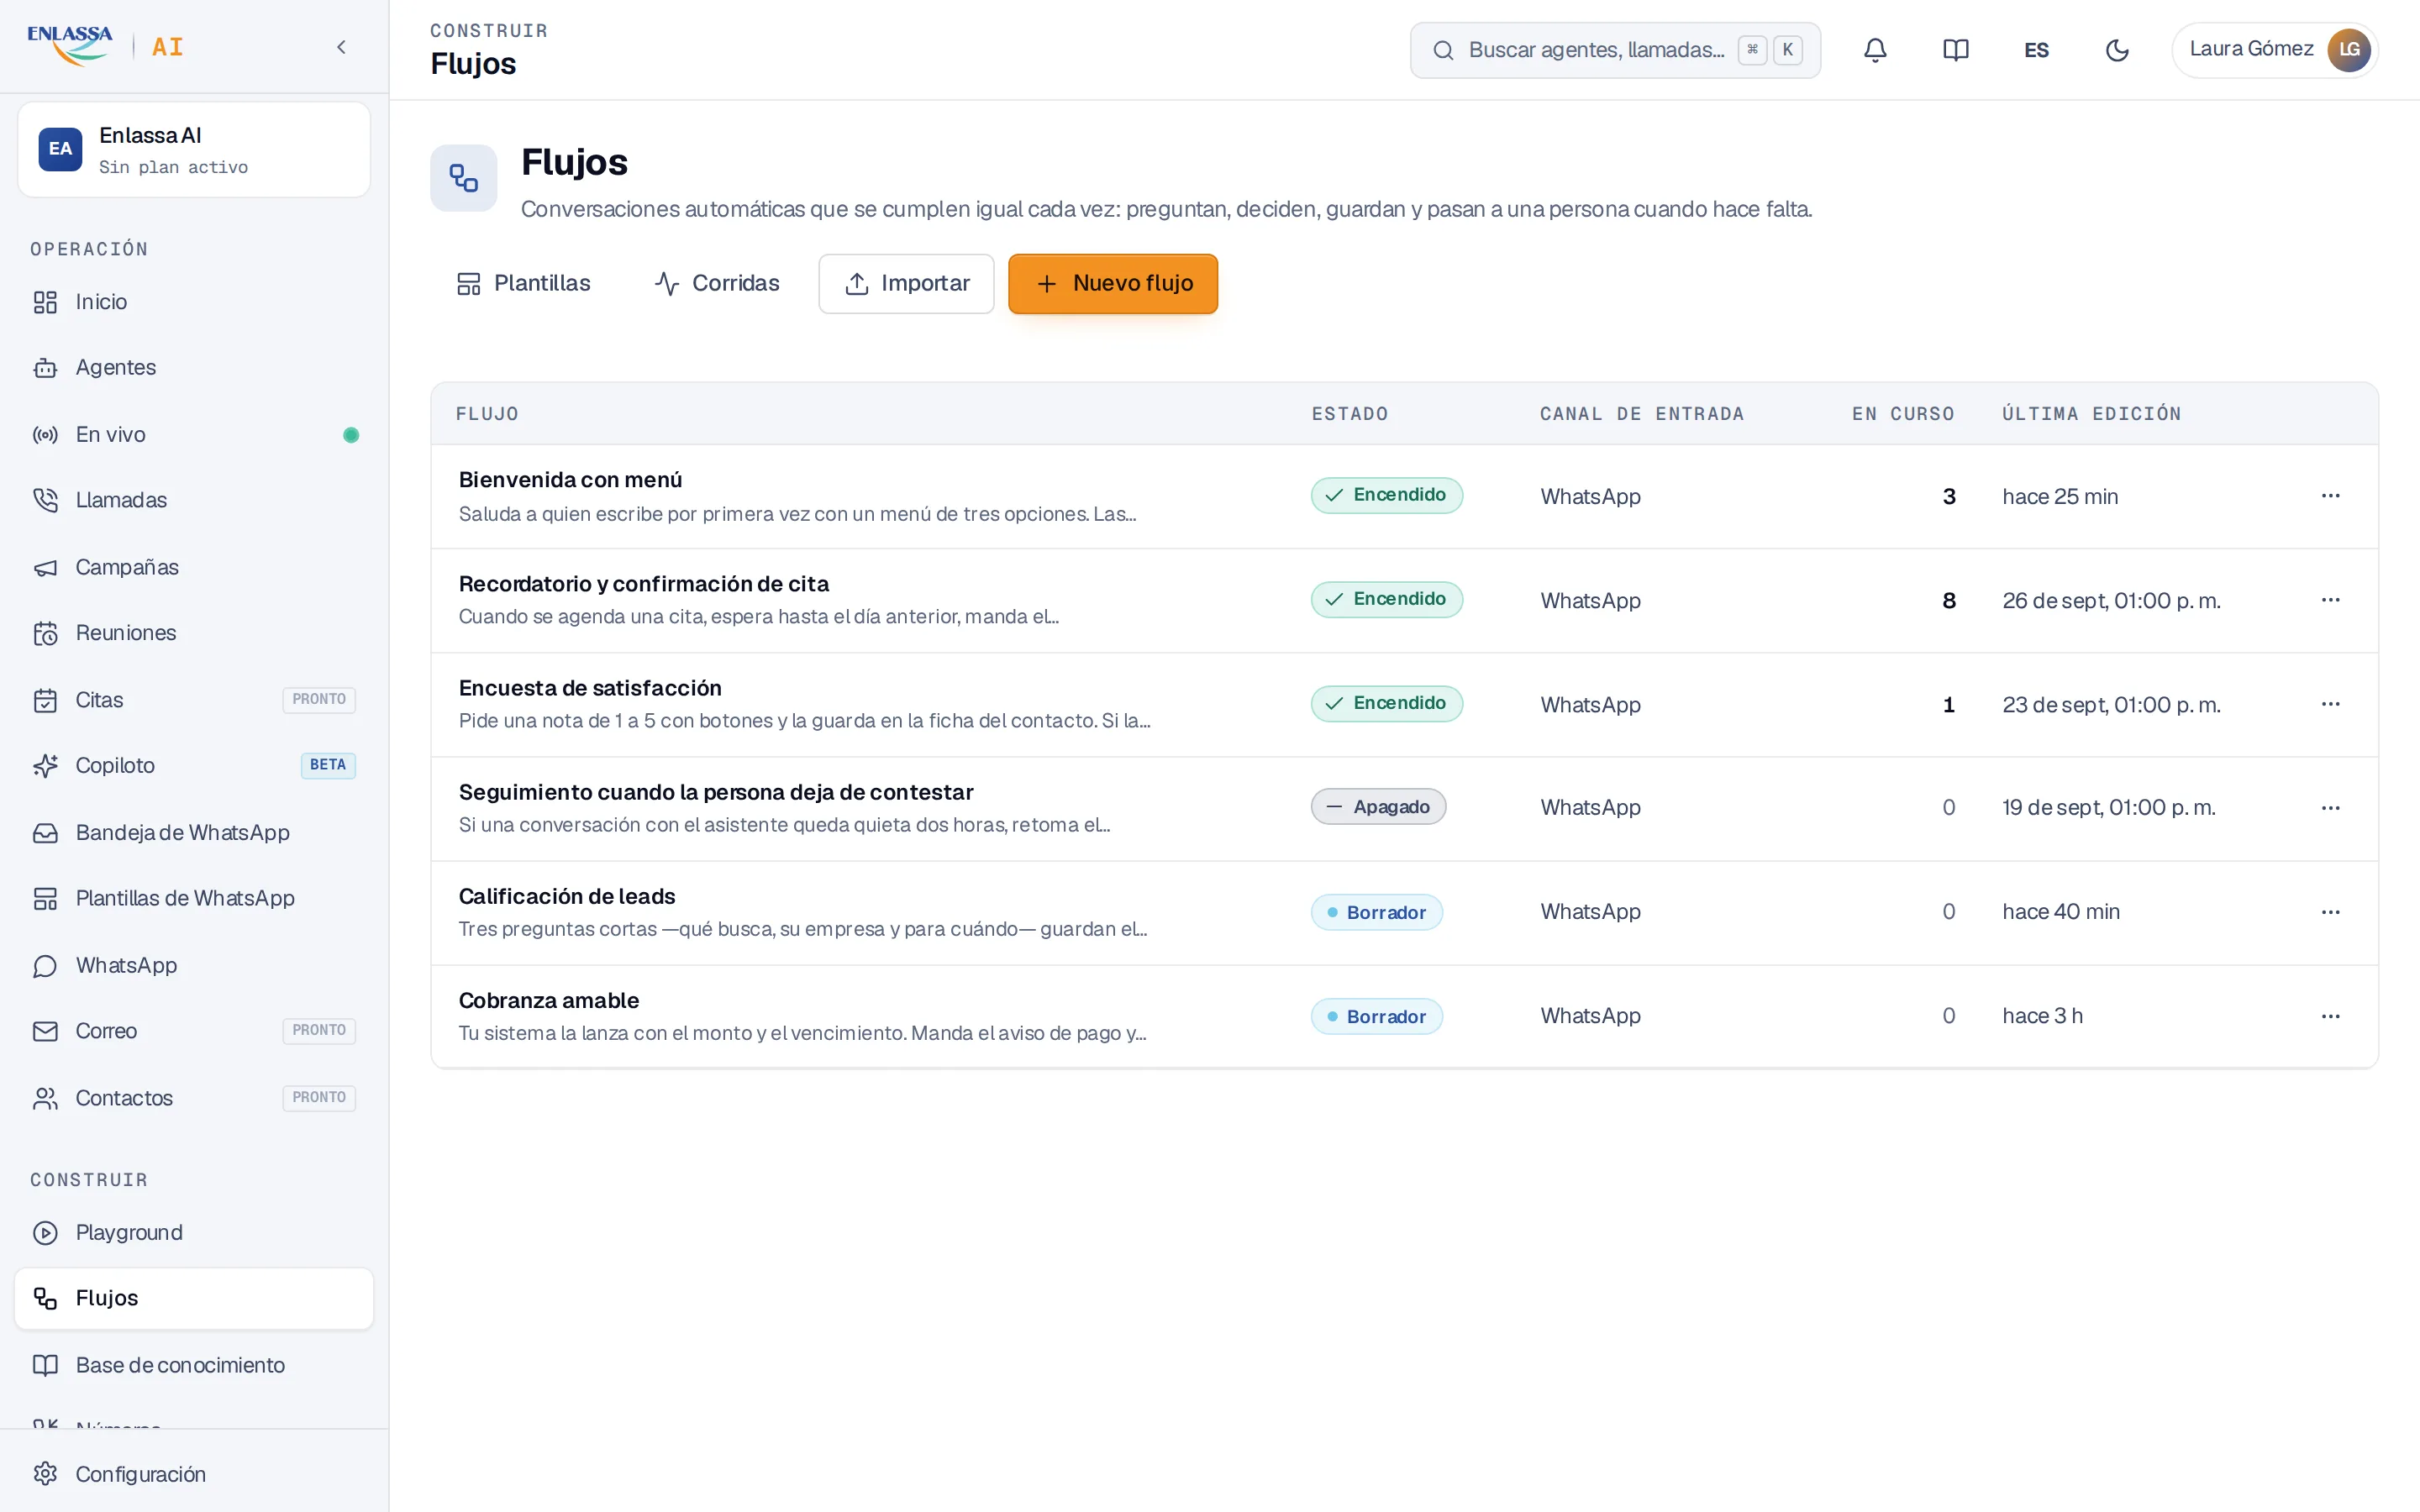Open the Bienvenida con menú flow

(570, 480)
